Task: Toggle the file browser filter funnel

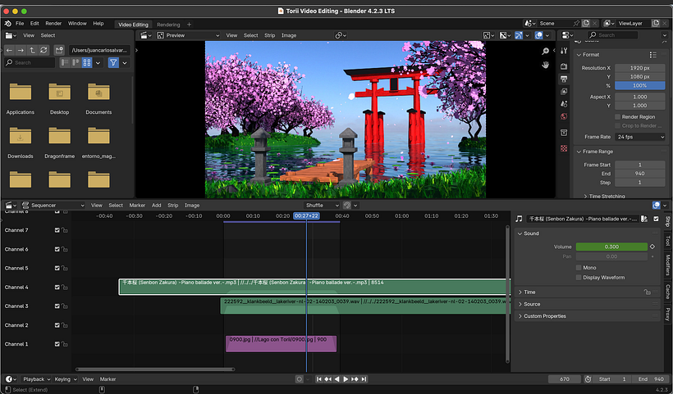Action: coord(113,63)
